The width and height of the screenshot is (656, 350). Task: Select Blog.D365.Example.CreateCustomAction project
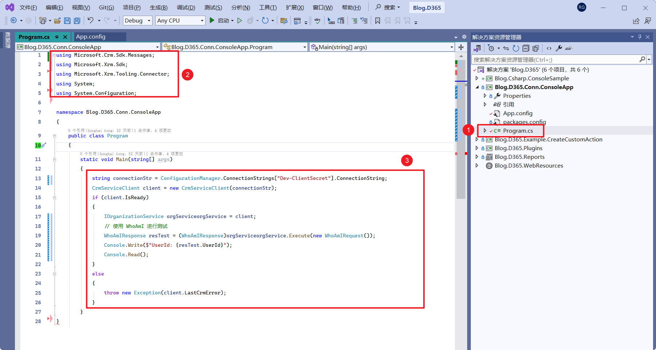coord(548,140)
